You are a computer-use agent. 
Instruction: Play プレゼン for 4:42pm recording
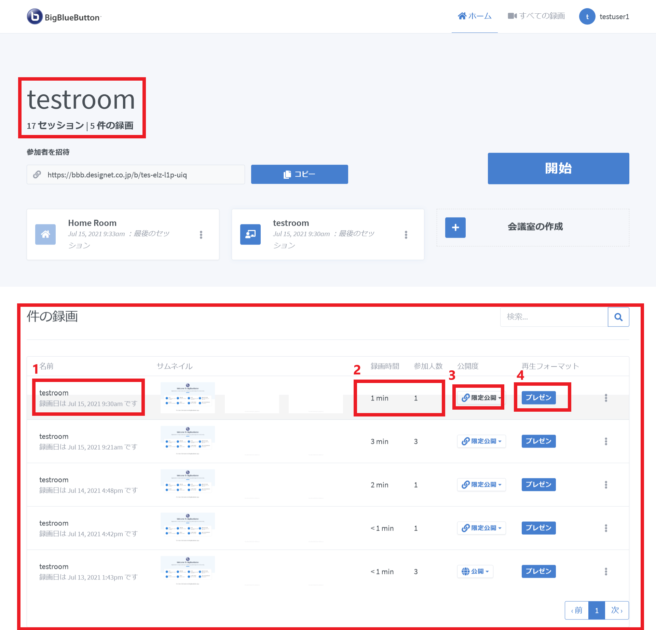pos(538,528)
